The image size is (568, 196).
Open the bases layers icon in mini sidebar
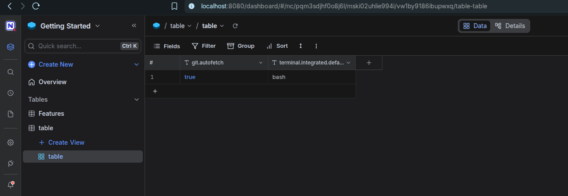click(11, 46)
